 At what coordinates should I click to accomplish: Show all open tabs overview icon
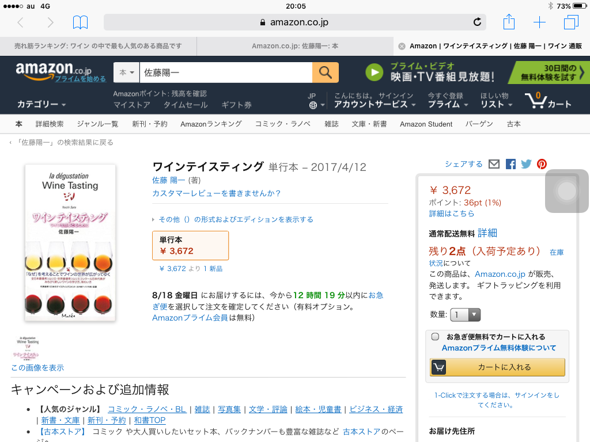[x=571, y=22]
